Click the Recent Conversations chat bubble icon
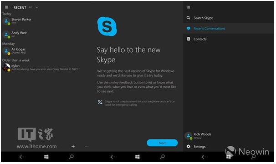Screen dimensions: 276x164 tap(189, 29)
